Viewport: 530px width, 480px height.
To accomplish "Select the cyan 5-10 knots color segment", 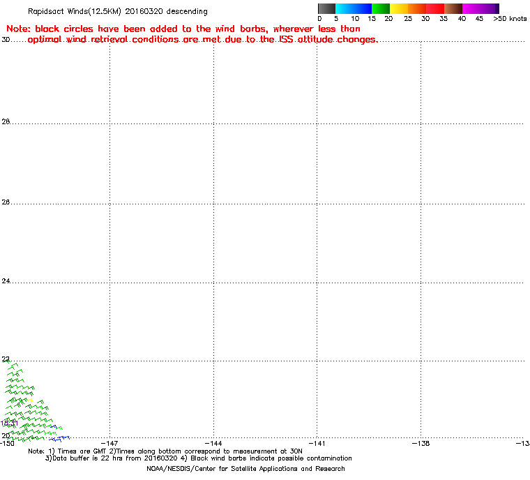I will click(344, 8).
